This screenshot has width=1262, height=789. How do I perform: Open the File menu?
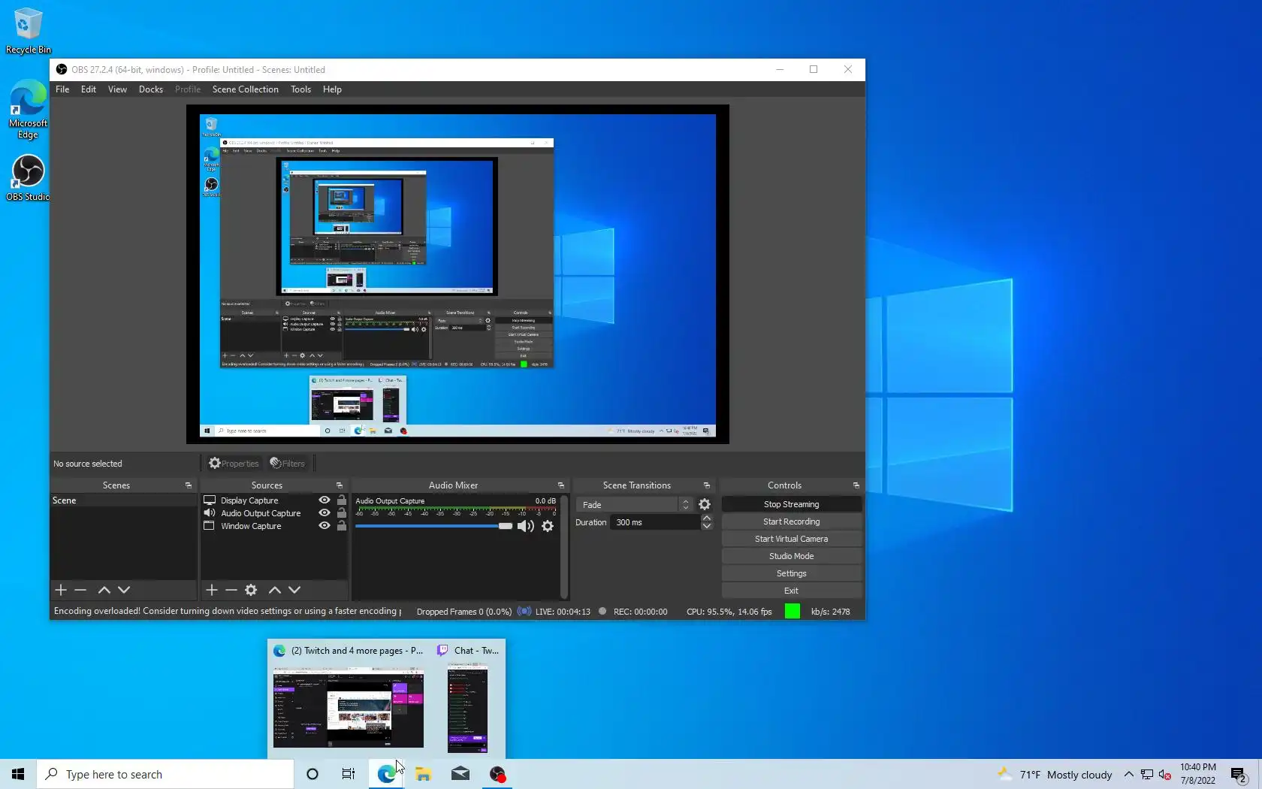(x=62, y=89)
